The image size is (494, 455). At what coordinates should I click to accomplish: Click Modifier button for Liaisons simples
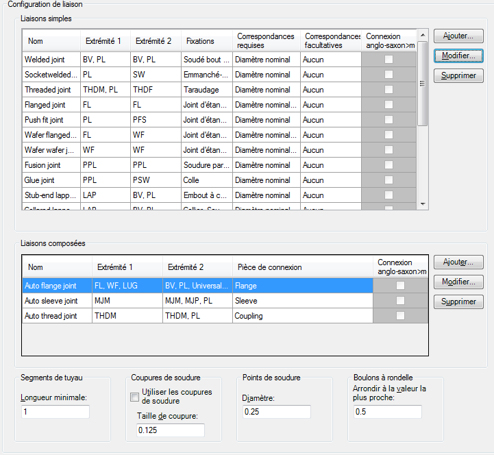click(x=458, y=56)
